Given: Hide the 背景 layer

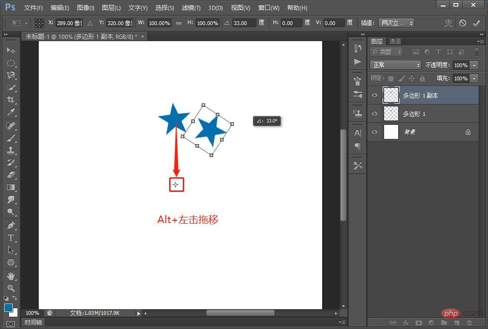Looking at the screenshot, I should [375, 132].
